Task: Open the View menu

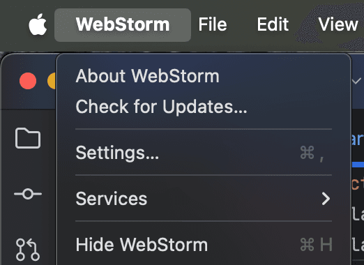Action: click(x=338, y=24)
